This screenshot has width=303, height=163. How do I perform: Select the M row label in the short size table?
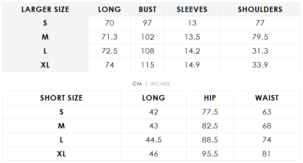pos(62,126)
